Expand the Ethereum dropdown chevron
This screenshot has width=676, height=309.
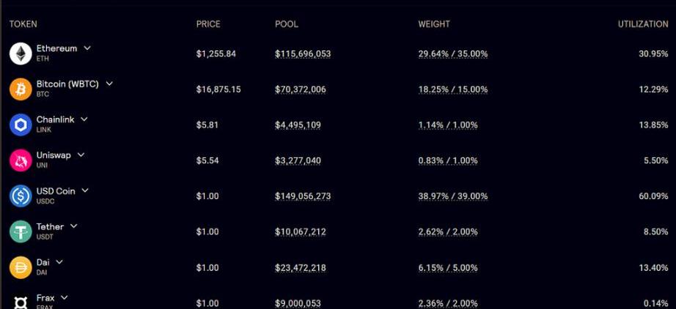(87, 48)
